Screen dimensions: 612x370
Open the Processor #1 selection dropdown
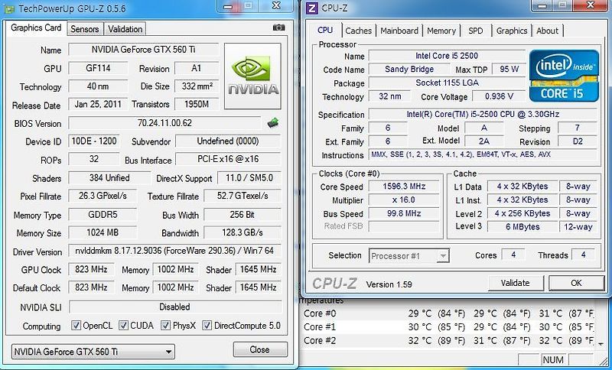[409, 256]
